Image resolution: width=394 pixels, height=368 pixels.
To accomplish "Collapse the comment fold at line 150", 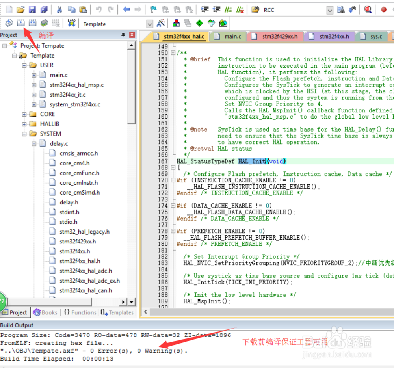I will 173,53.
